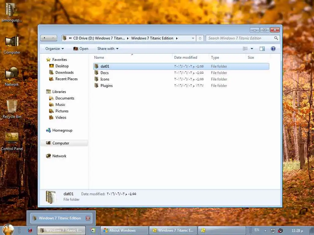Screen dimensions: 314x235
Task: Expand arrow after Windows 7 Titanic Edition breadcrumb
Action: [x=177, y=38]
